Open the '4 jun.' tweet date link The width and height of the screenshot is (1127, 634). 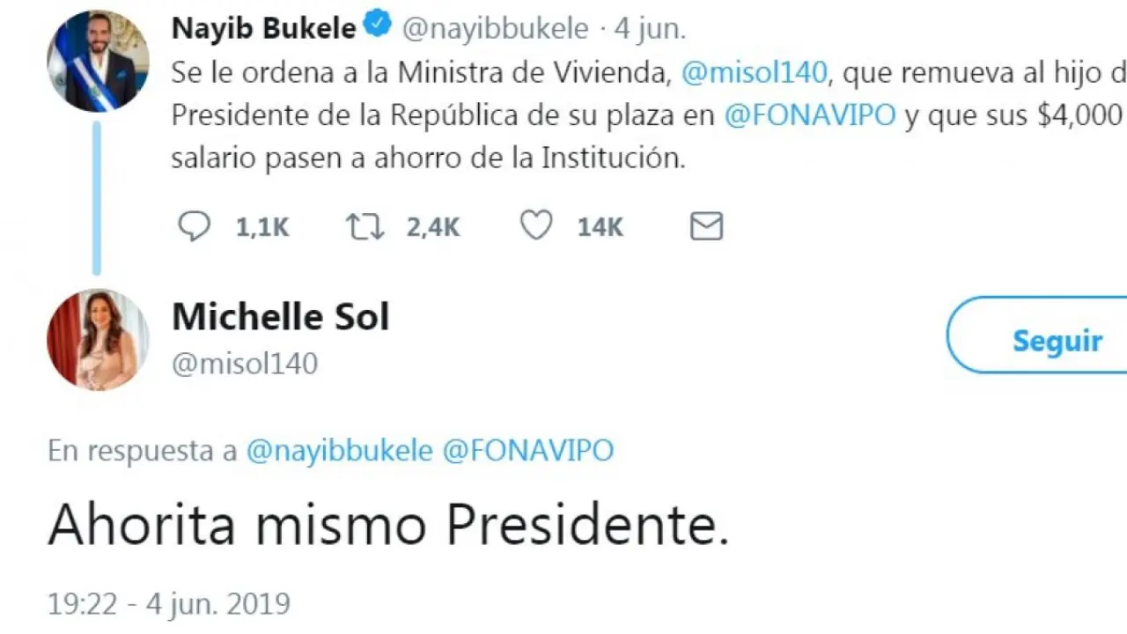[x=650, y=28]
